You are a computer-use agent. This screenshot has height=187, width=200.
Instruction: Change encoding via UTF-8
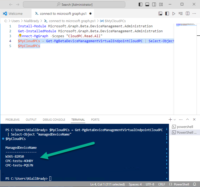(150, 184)
